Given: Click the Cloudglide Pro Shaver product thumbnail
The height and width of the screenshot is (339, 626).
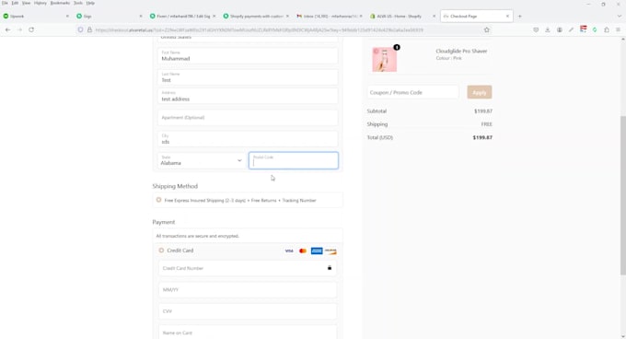Looking at the screenshot, I should click(385, 60).
